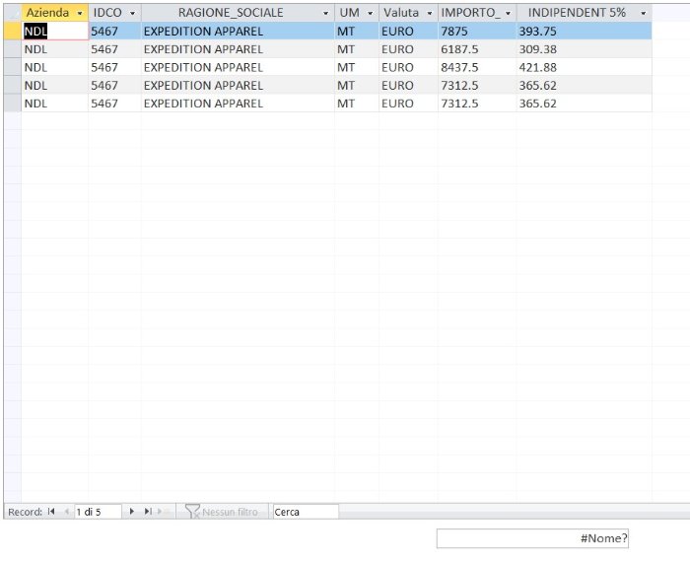The image size is (690, 562).
Task: Select the RAGIONE_SOCIALE column header
Action: pyautogui.click(x=238, y=13)
